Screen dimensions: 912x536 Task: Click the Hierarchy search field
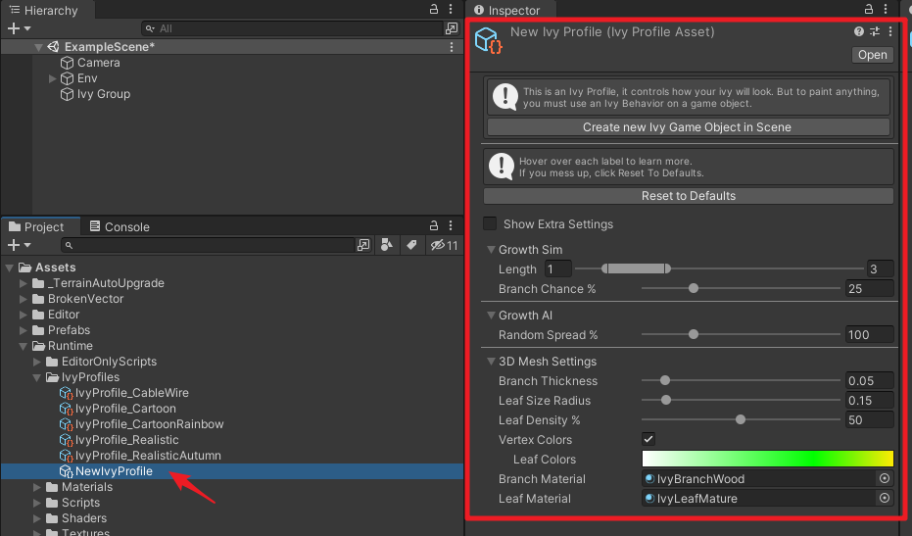coord(292,28)
